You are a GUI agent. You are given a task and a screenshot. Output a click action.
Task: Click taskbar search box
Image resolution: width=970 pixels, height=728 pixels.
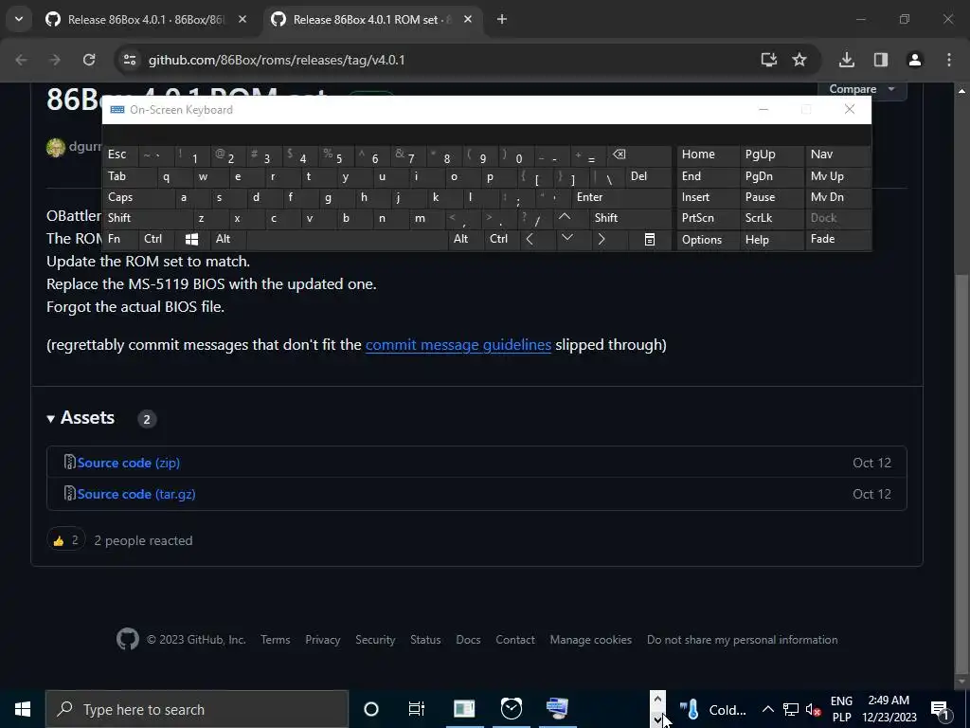(x=197, y=709)
